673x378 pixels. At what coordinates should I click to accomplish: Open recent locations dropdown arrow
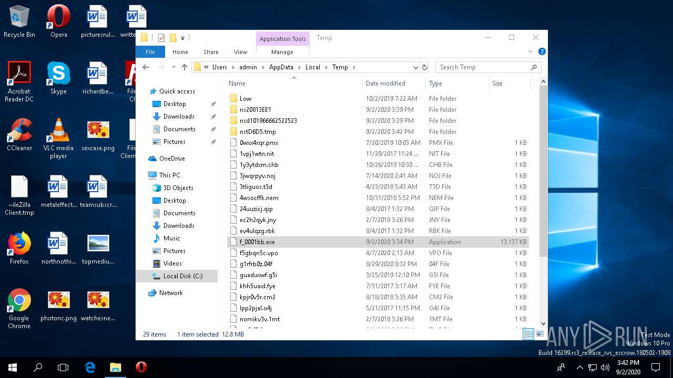173,67
